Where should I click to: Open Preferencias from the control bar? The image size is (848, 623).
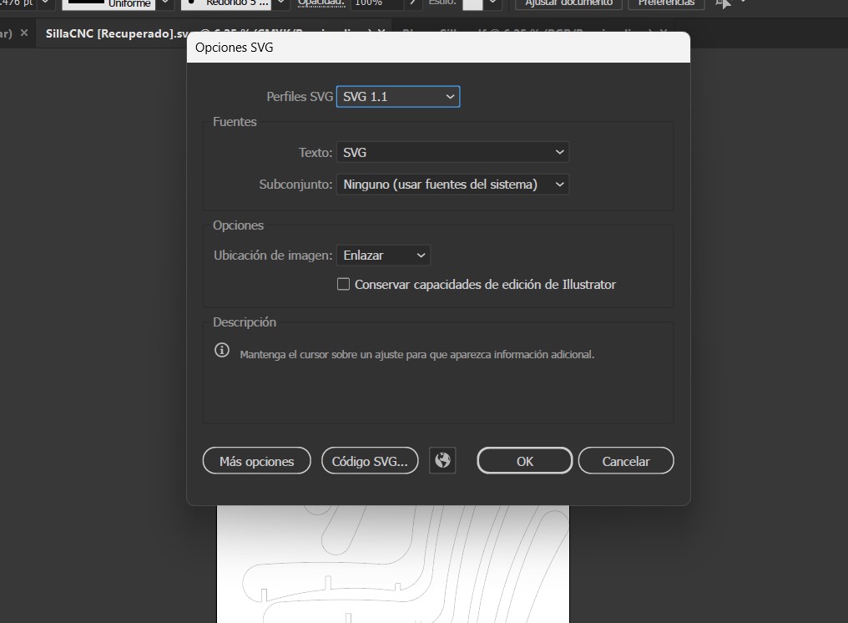pos(666,3)
